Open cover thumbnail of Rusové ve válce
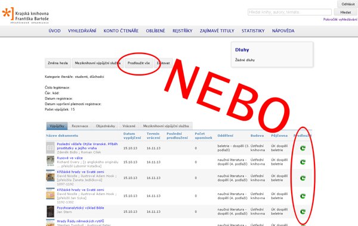 point(50,161)
